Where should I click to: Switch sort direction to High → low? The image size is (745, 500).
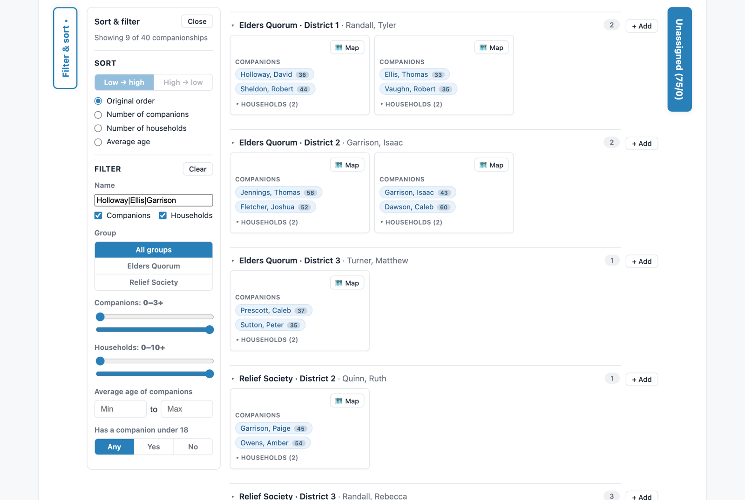point(183,82)
